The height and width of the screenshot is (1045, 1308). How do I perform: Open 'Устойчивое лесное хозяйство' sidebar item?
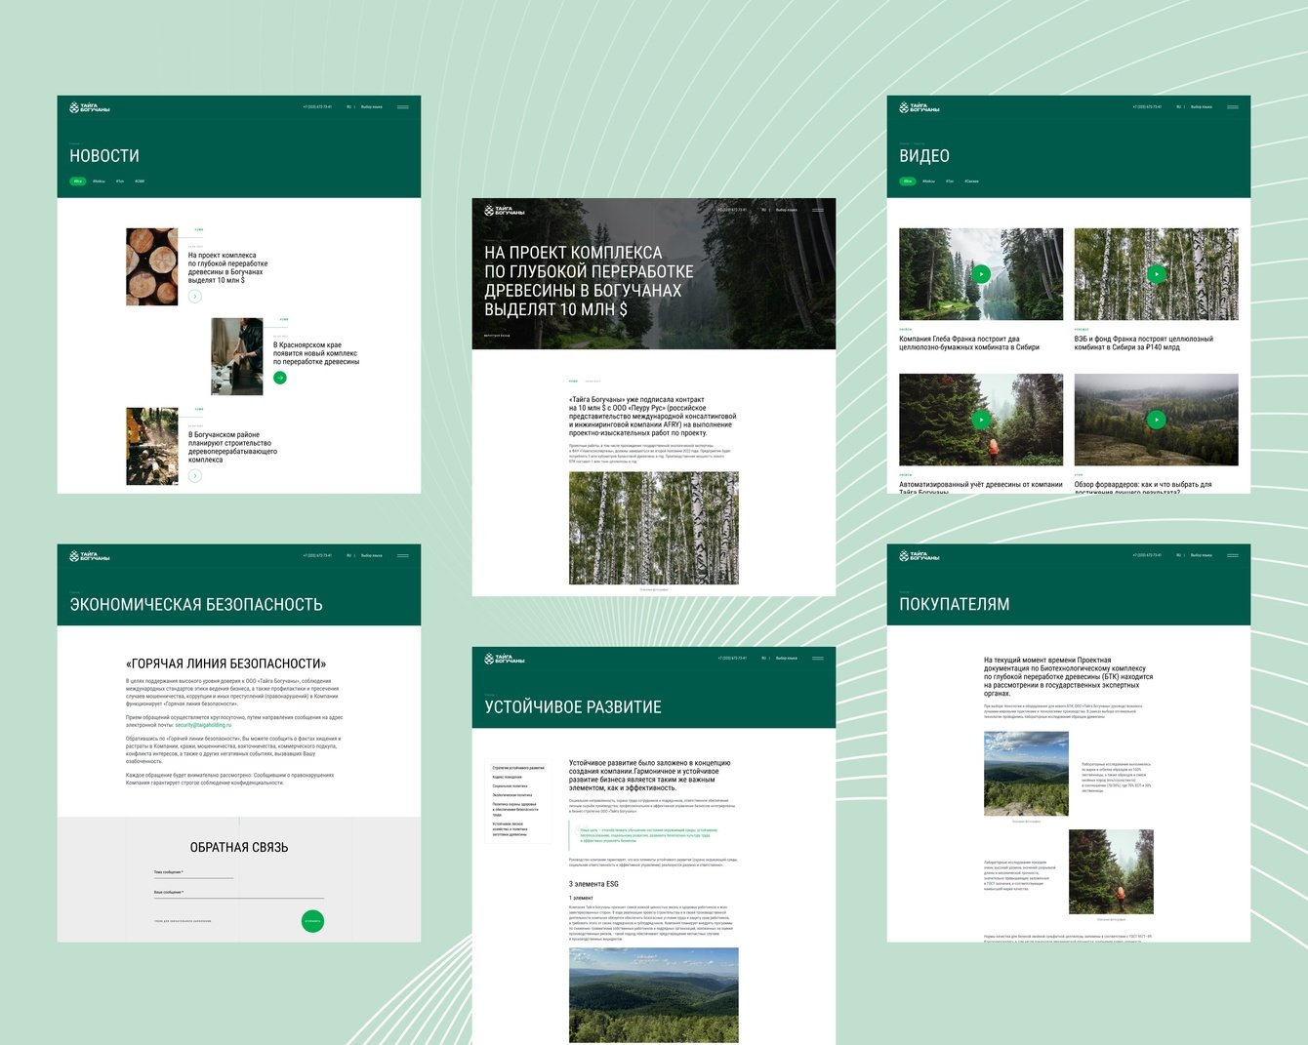[x=510, y=828]
